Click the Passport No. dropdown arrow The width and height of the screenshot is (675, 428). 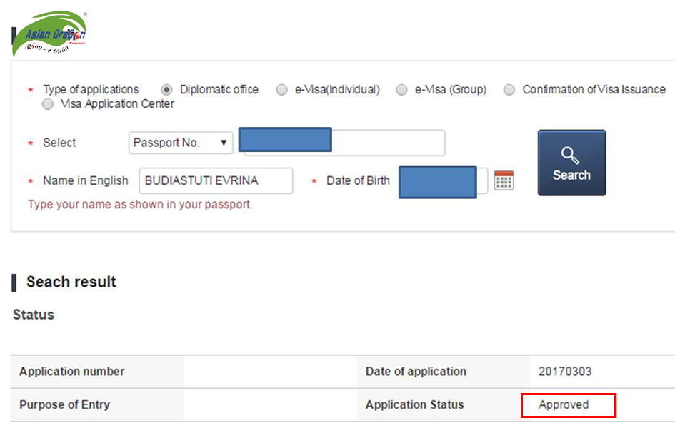click(x=224, y=143)
